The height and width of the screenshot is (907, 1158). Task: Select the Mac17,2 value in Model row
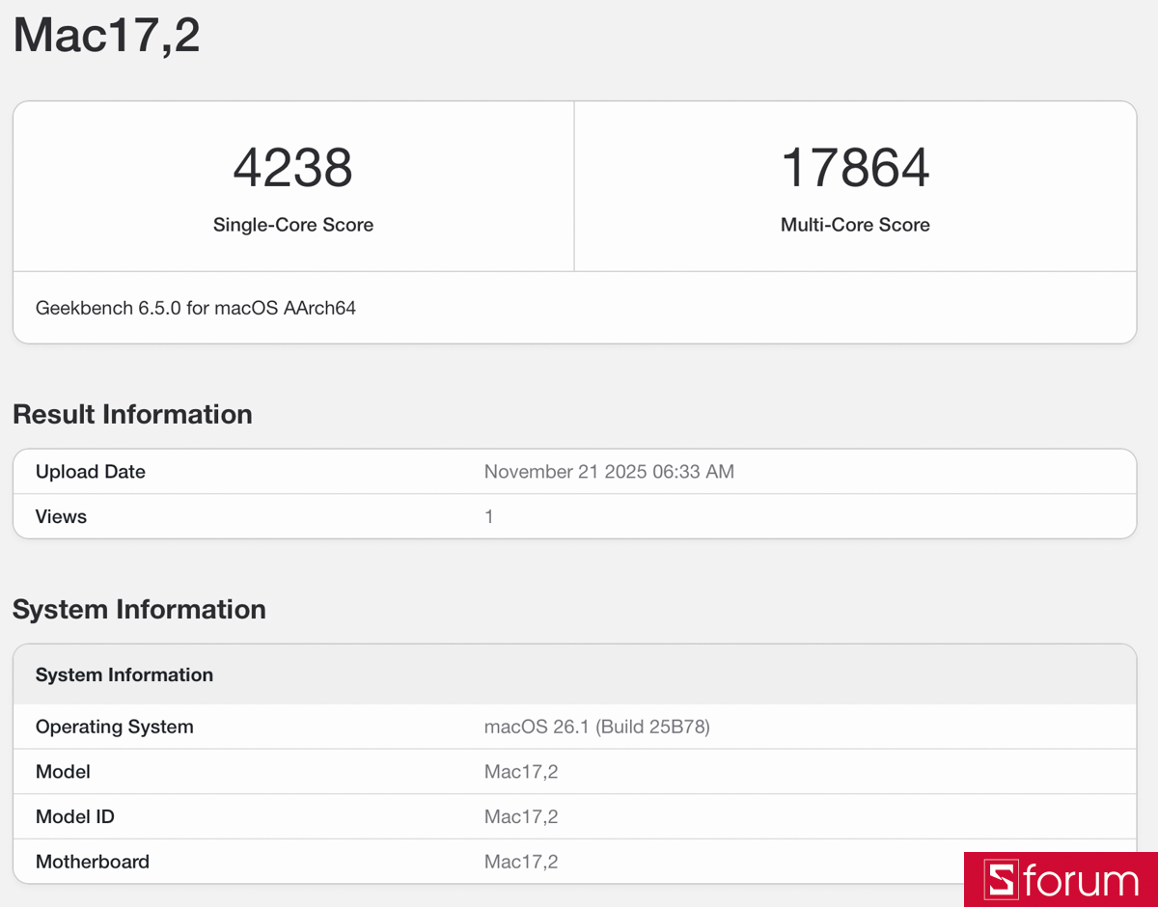(x=521, y=772)
